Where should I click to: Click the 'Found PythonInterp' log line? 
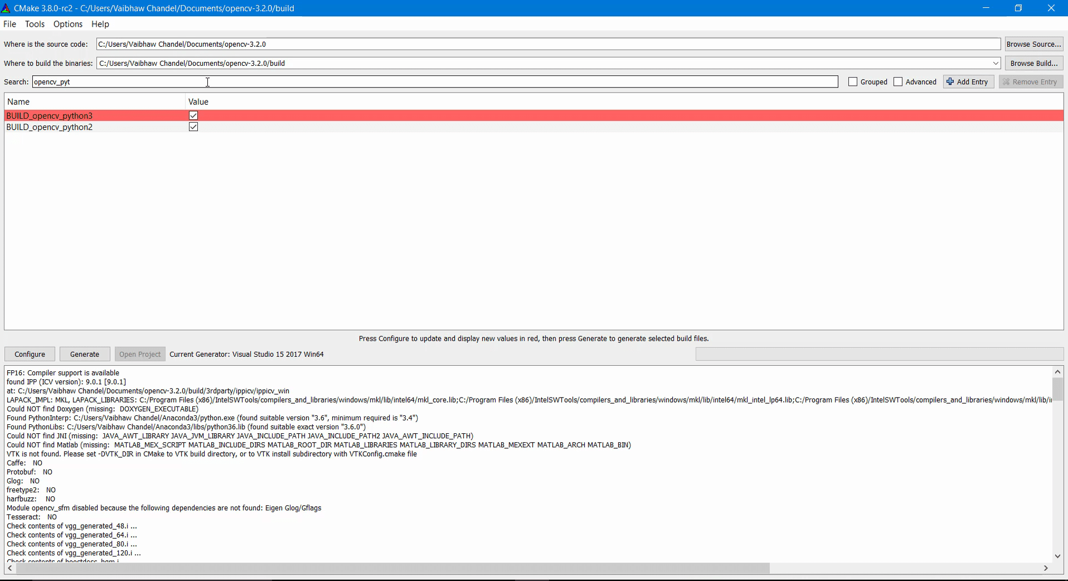tap(212, 418)
